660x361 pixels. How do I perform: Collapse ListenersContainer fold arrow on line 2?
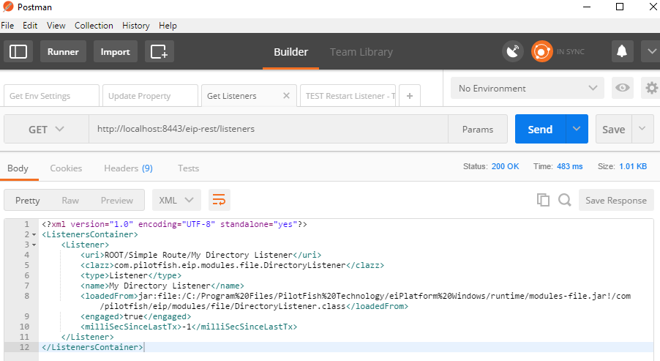click(34, 234)
